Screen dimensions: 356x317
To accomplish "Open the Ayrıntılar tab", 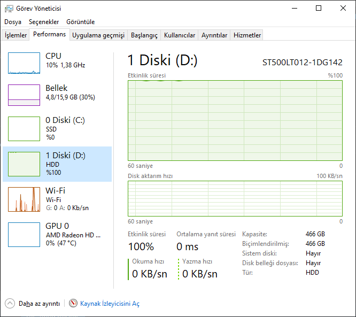I will (x=214, y=35).
